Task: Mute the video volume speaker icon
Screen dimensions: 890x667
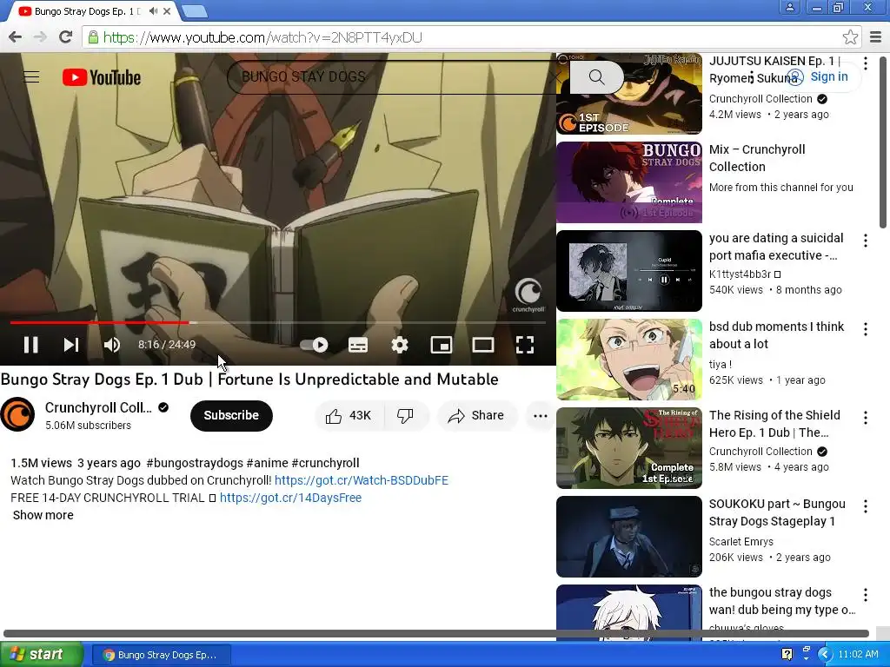Action: pyautogui.click(x=112, y=344)
